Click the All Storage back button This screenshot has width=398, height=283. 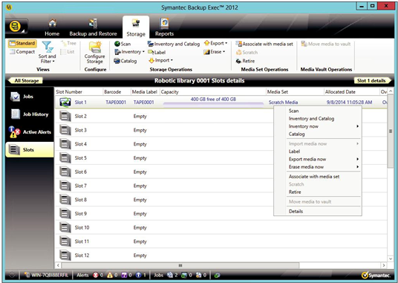[25, 81]
